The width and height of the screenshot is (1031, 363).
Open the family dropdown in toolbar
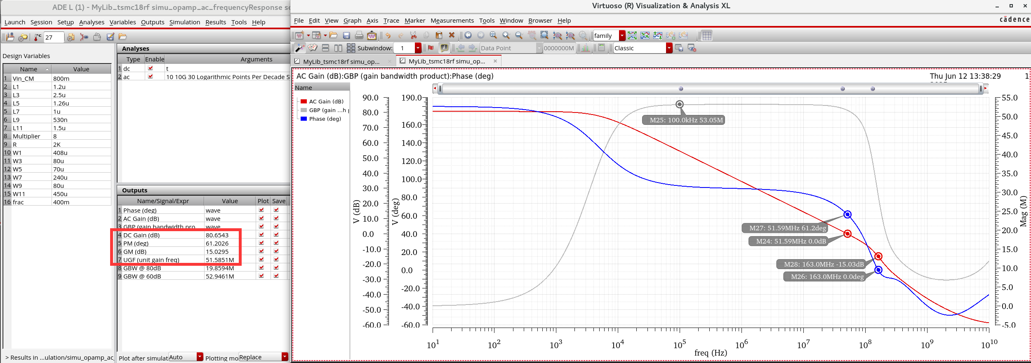[x=622, y=36]
